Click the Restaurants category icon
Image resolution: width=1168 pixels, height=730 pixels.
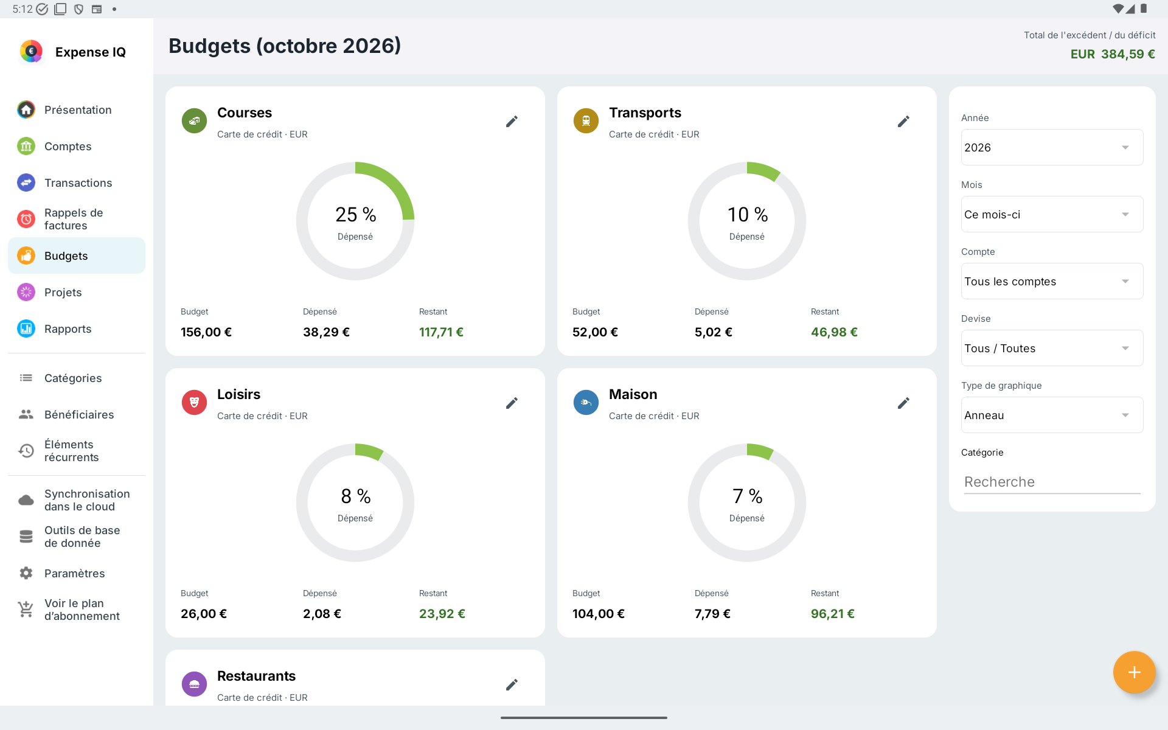coord(195,684)
